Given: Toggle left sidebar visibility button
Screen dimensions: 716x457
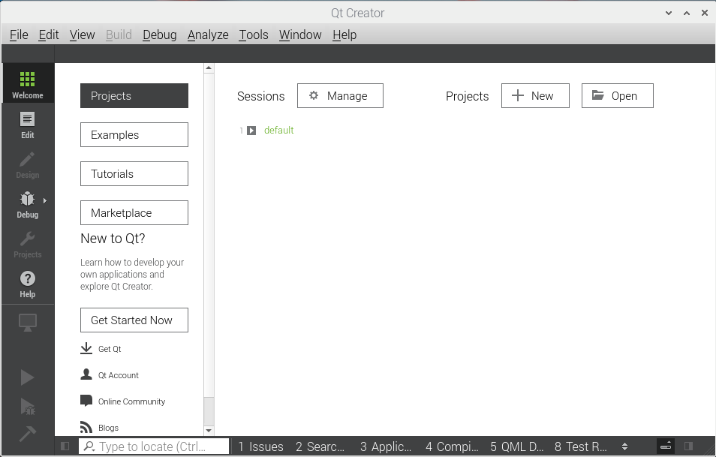Looking at the screenshot, I should click(65, 446).
